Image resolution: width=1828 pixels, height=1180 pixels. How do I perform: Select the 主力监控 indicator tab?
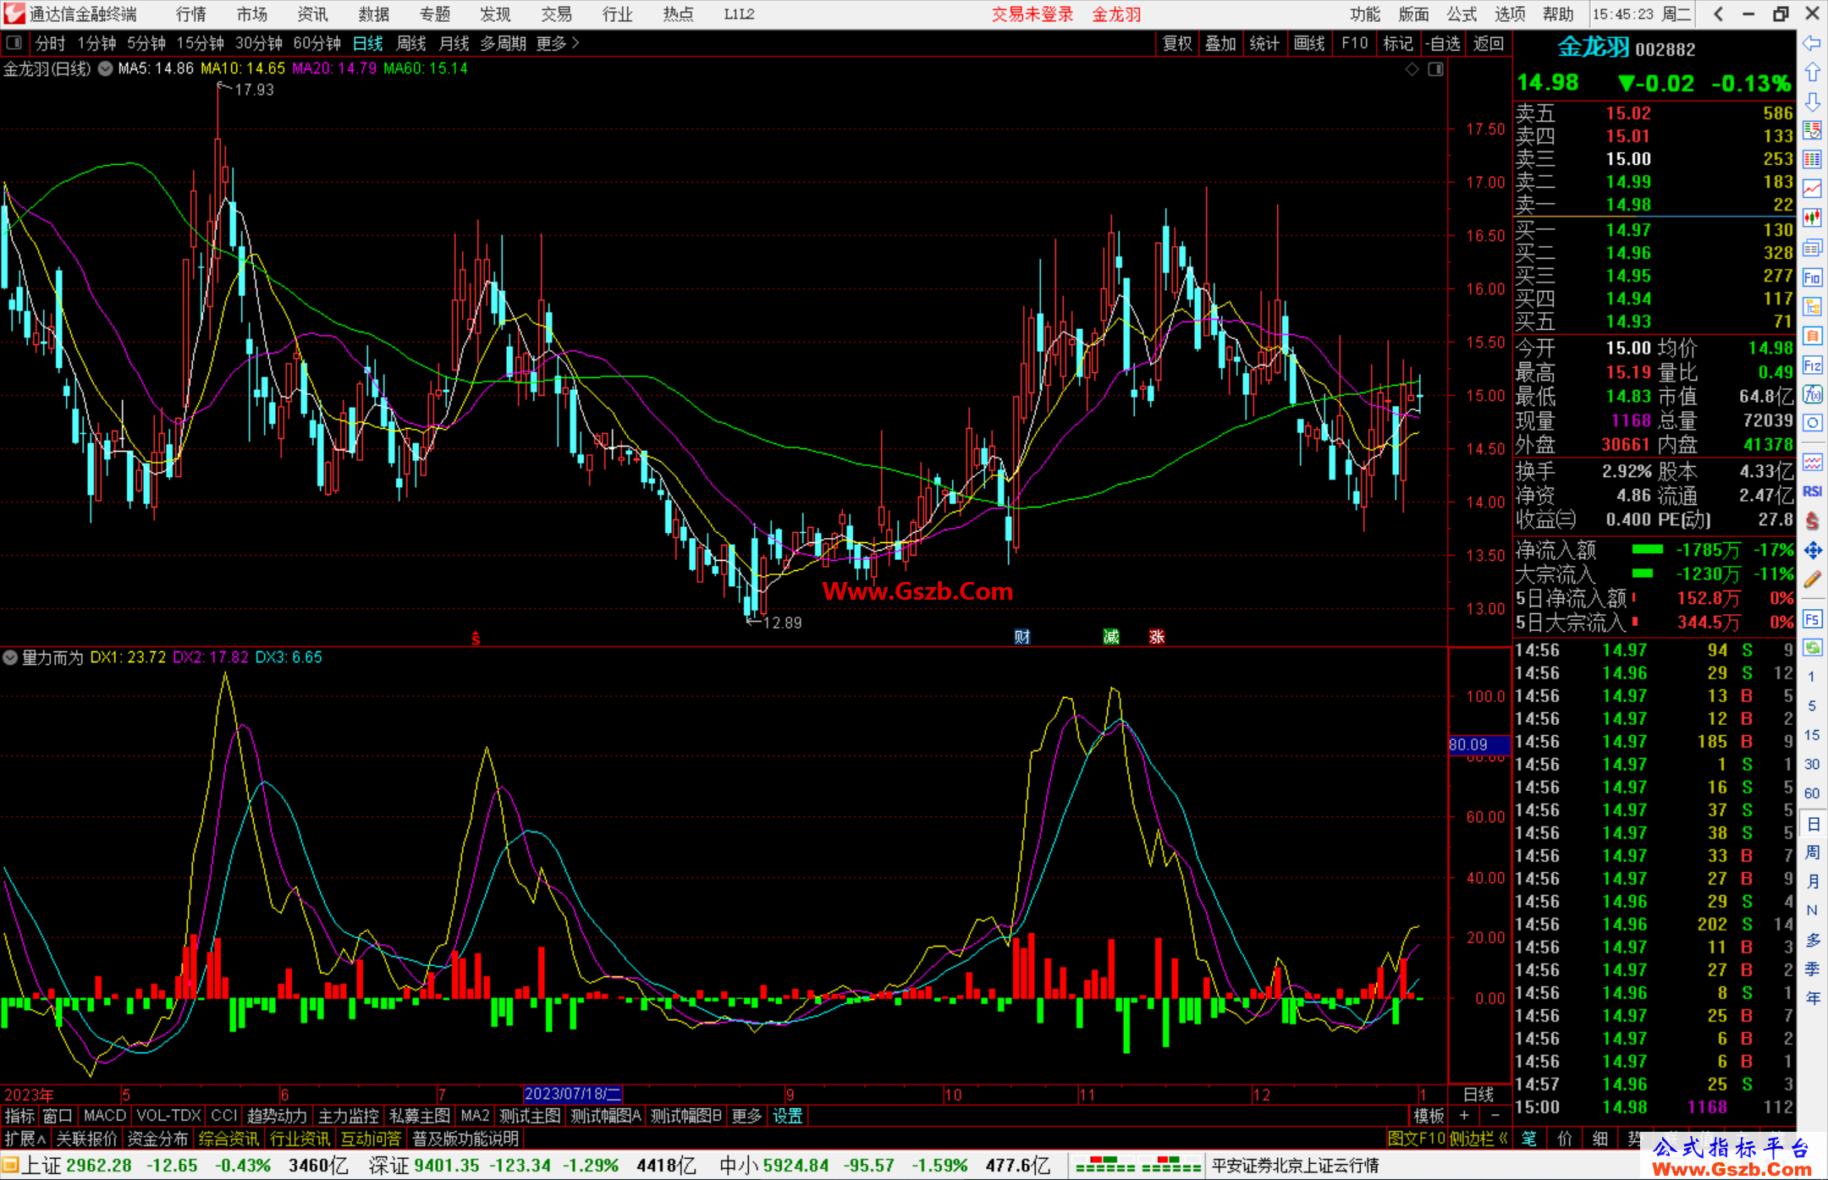coord(349,1116)
